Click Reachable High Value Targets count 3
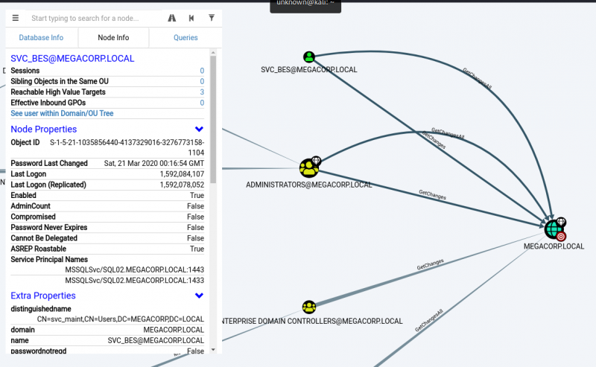The height and width of the screenshot is (367, 596). pos(201,92)
